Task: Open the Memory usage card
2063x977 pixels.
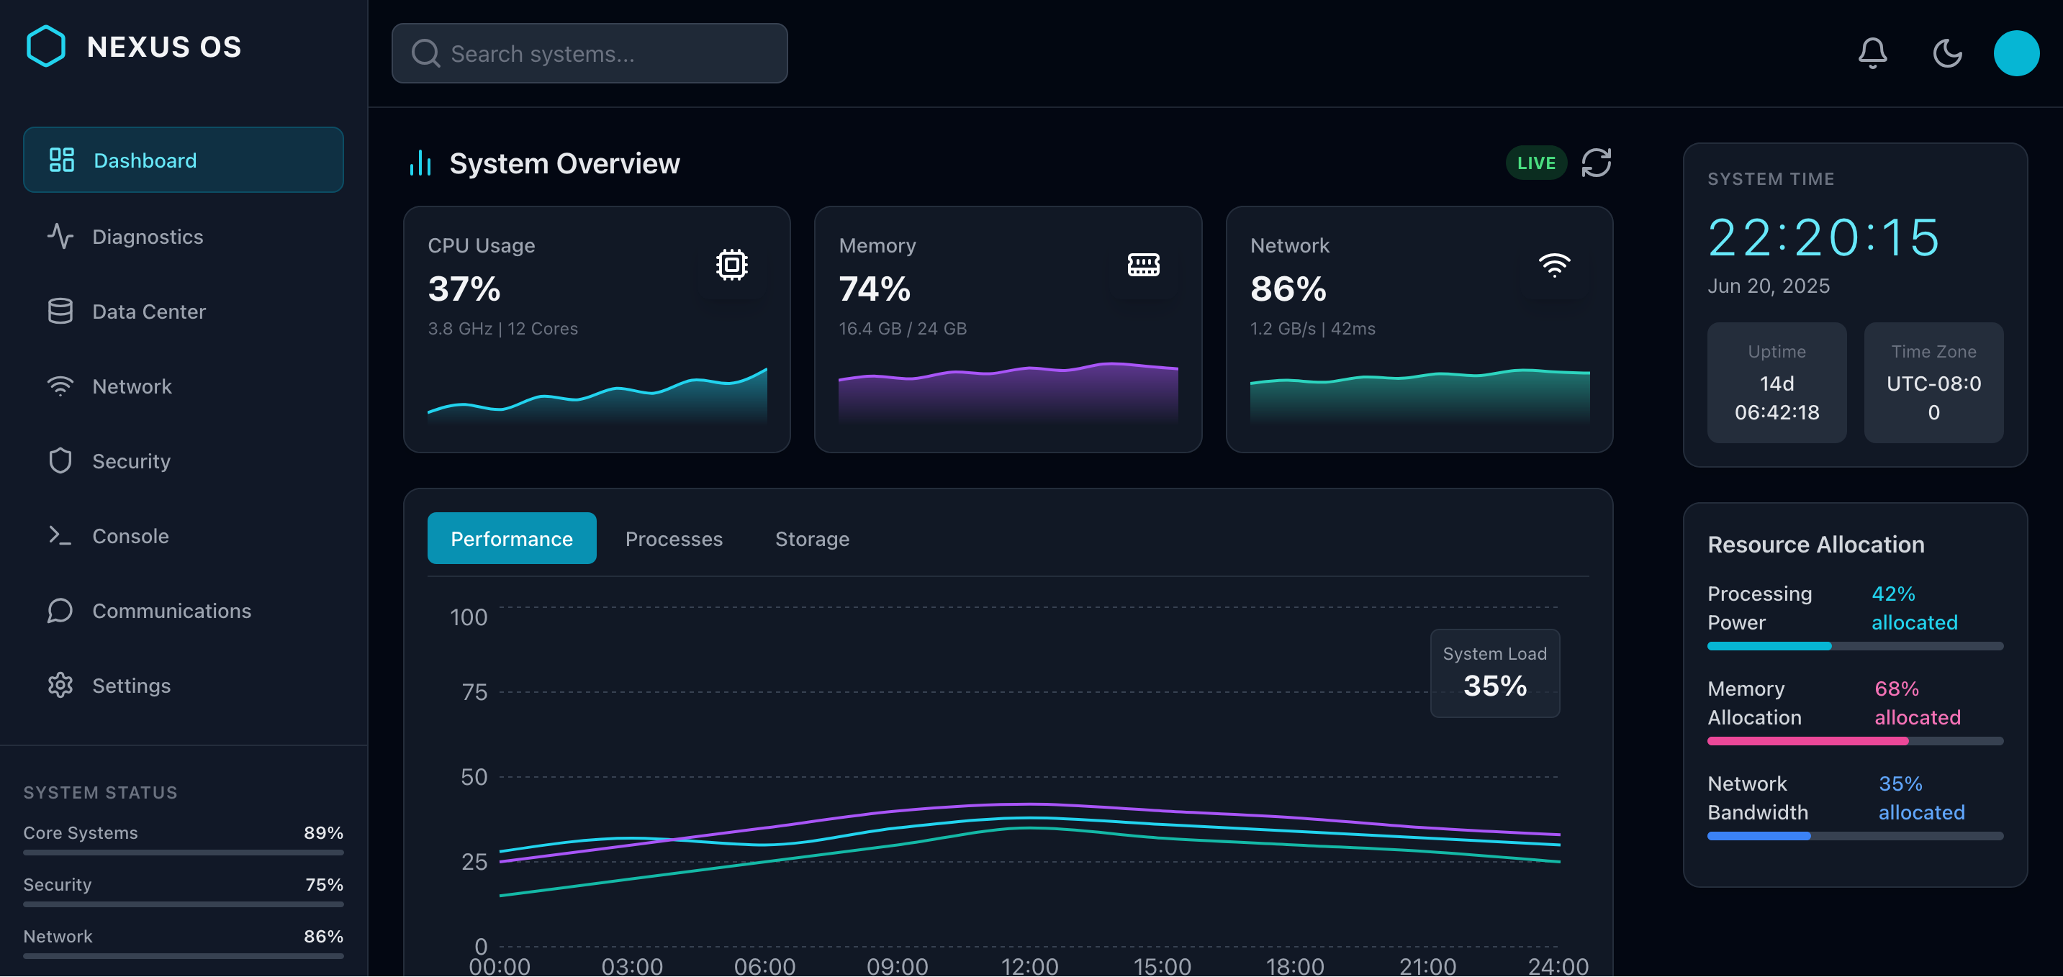Action: click(1008, 330)
